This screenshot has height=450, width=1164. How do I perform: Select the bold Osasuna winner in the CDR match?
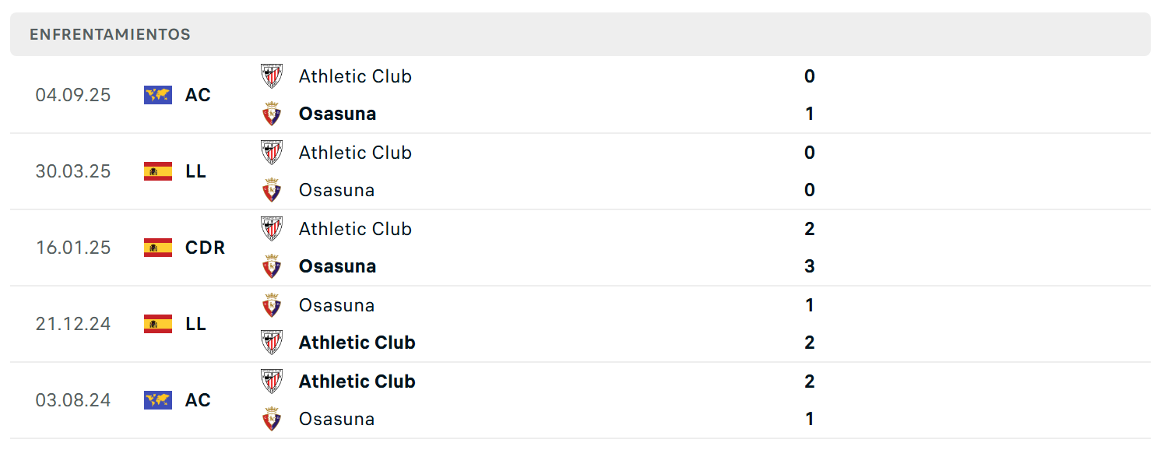337,266
